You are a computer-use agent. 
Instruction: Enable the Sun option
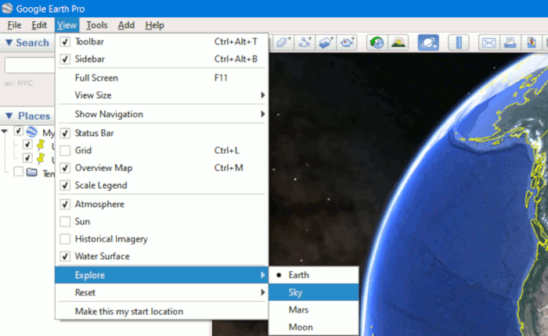coord(65,222)
